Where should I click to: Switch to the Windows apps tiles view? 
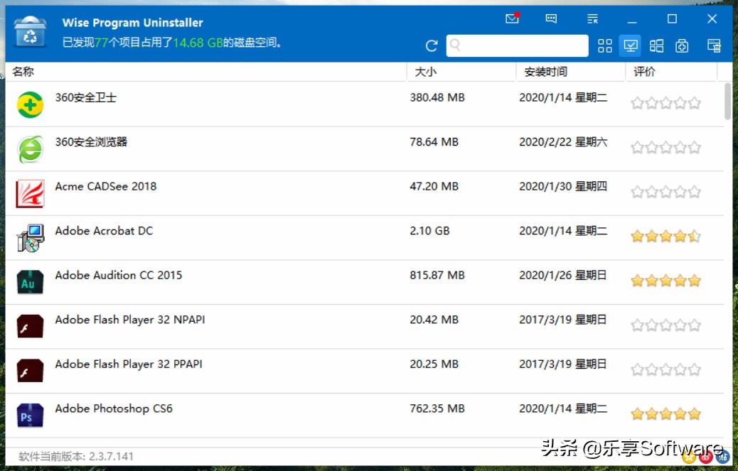point(656,45)
